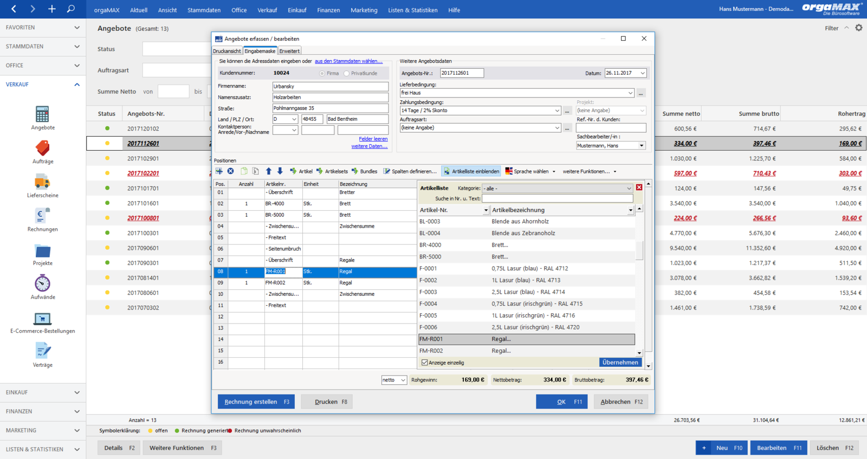Viewport: 867px width, 459px height.
Task: Toggle the Anzeige einzellig checkbox
Action: [x=425, y=363]
